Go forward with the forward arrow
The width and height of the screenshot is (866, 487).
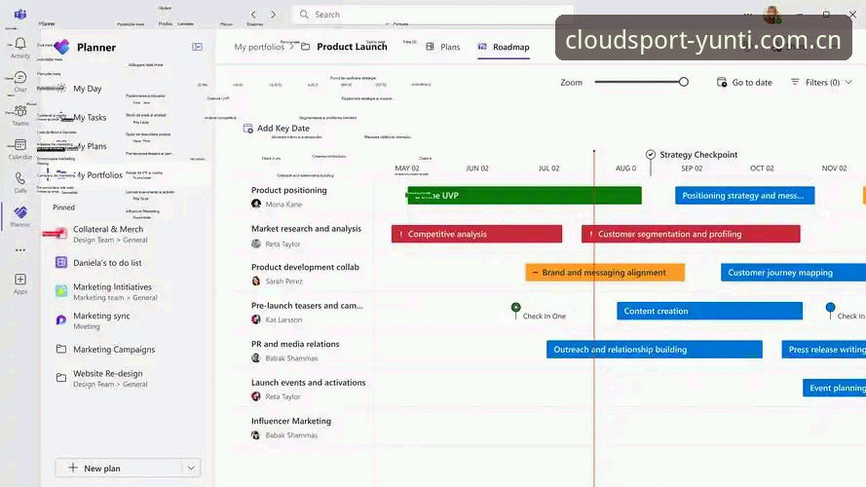273,15
